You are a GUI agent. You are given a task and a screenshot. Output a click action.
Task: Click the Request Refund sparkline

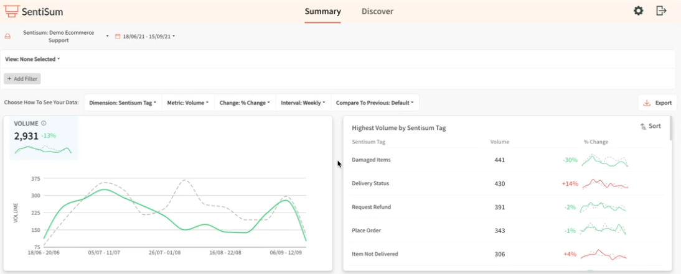pos(604,206)
